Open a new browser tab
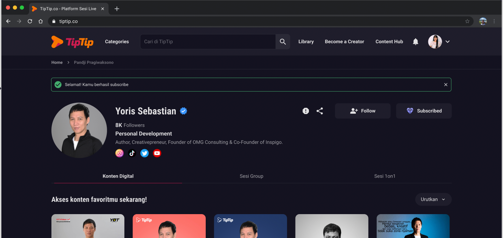 [117, 9]
